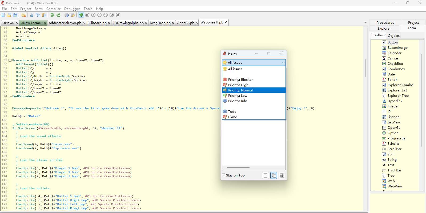Open the Compiler menu
This screenshot has height=213, width=426.
[53, 9]
